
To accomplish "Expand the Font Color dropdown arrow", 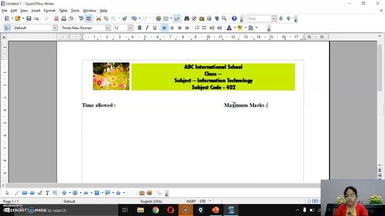I will pyautogui.click(x=235, y=28).
